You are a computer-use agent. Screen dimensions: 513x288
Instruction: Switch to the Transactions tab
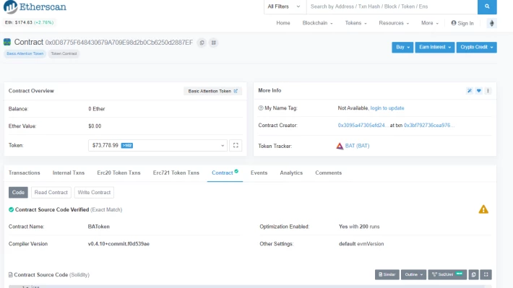[x=25, y=173]
